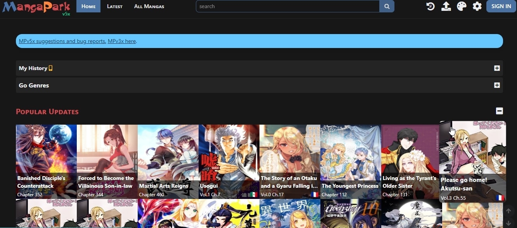This screenshot has height=228, width=517.
Task: Click the My History label
Action: (x=33, y=68)
